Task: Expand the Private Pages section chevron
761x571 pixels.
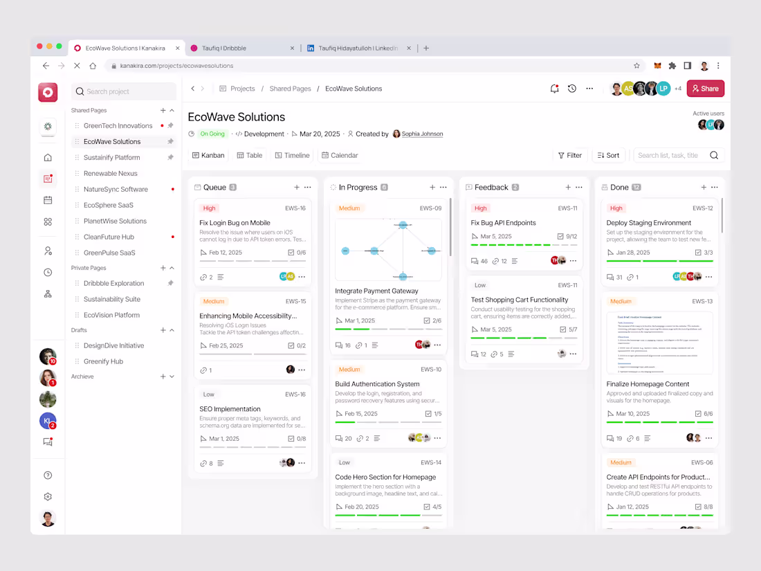Action: pyautogui.click(x=172, y=268)
